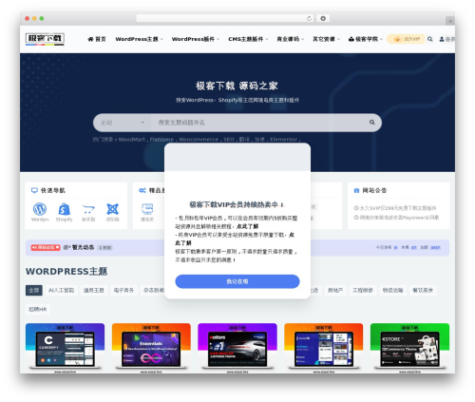Click the WORDPRESS主题 section heading
Screen dimensions: 475x402
click(x=66, y=271)
